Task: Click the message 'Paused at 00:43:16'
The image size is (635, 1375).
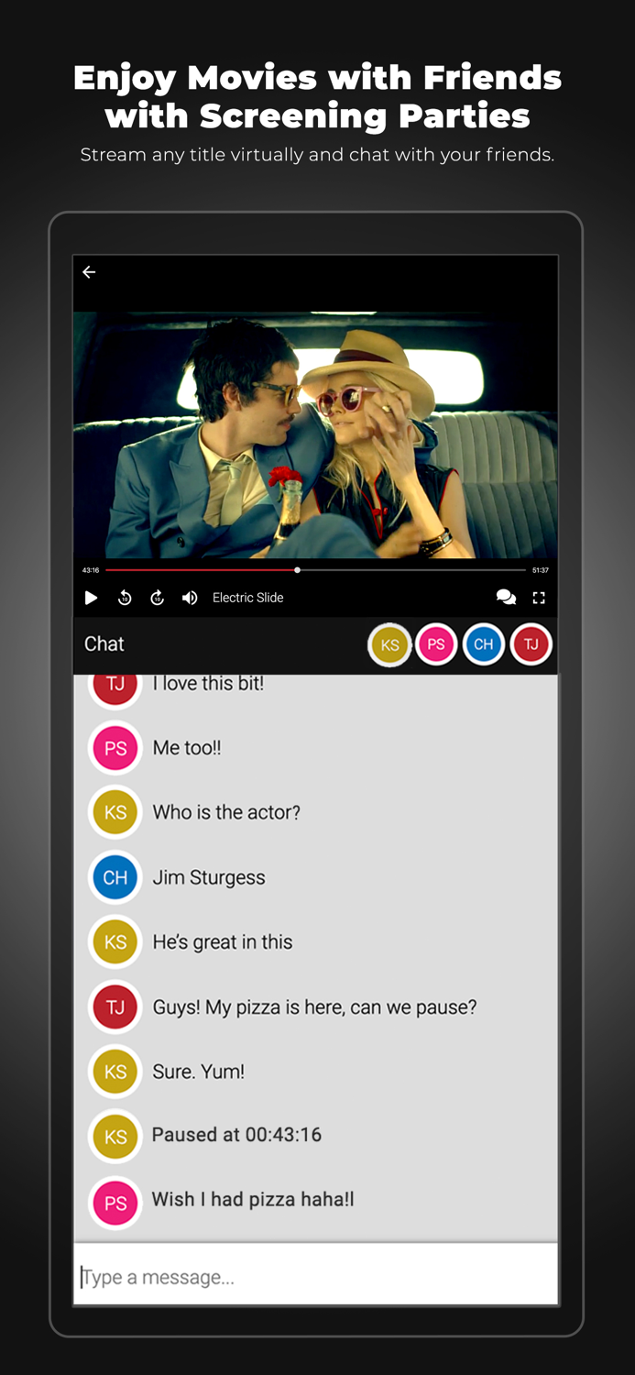Action: pyautogui.click(x=236, y=1135)
